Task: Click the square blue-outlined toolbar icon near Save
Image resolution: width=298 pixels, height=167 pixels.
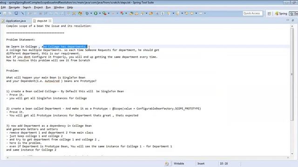Action: [x=16, y=13]
